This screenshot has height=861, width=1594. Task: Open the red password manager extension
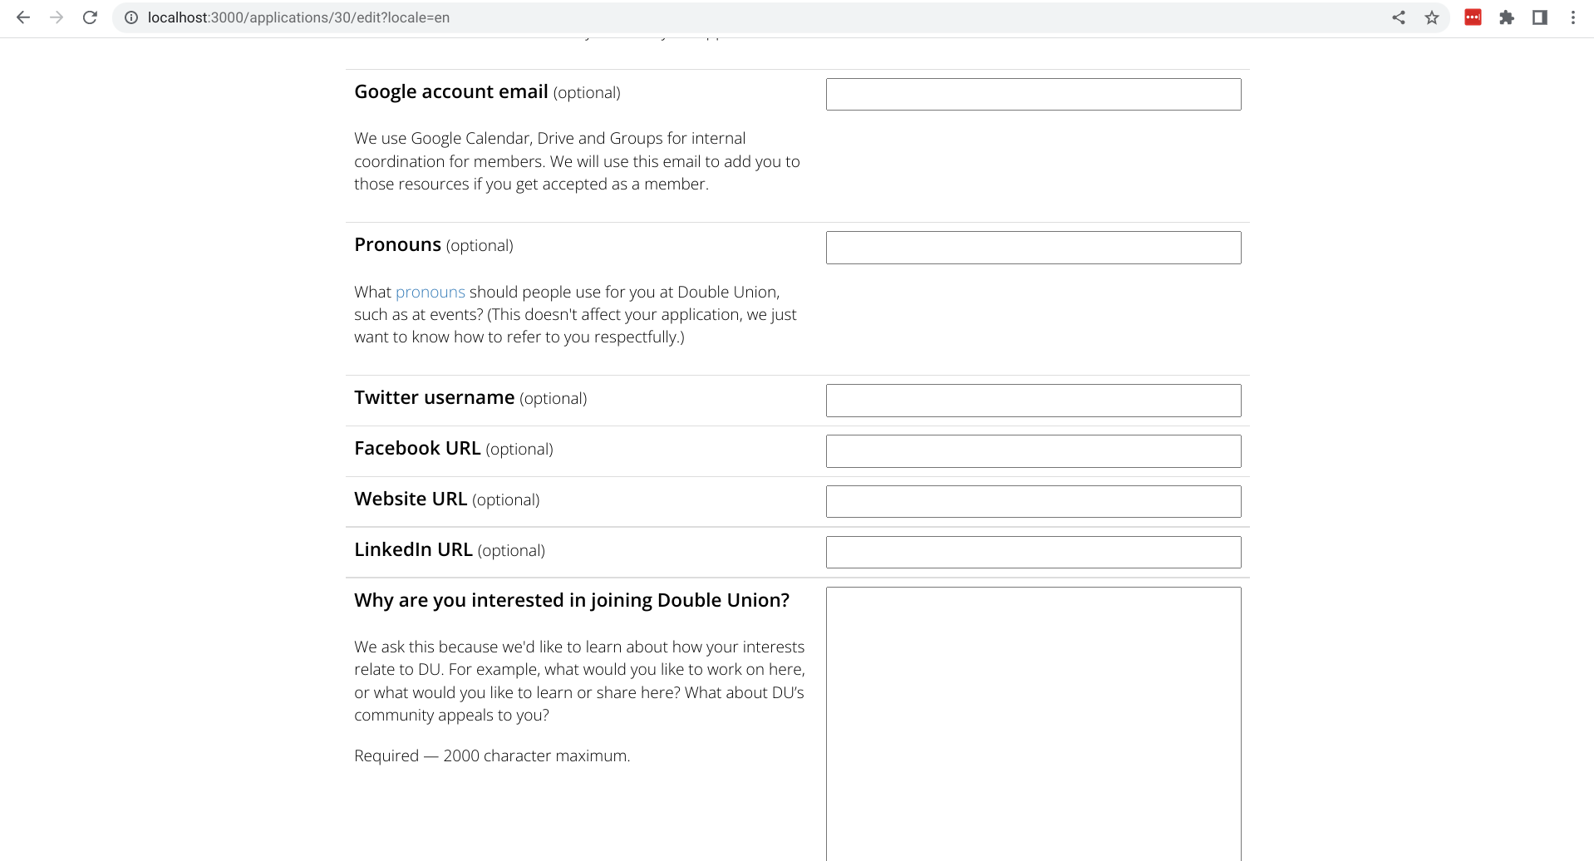1473,17
